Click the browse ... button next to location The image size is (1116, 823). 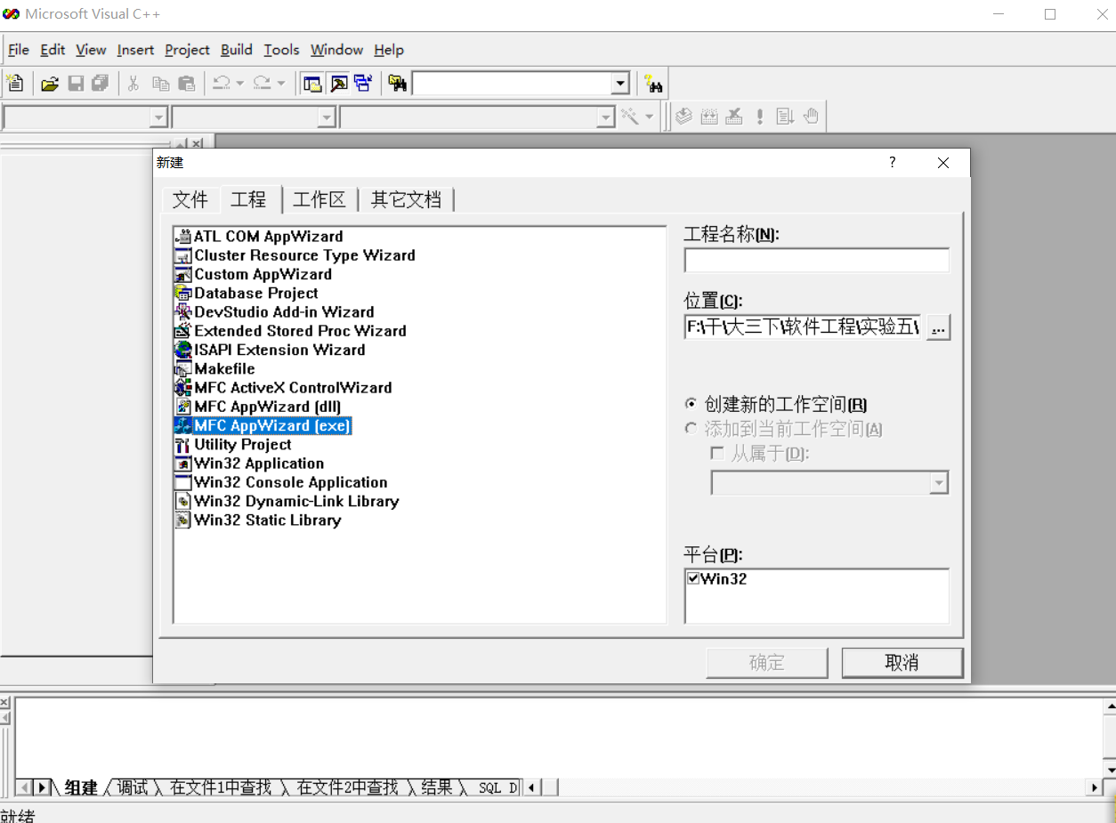(938, 327)
